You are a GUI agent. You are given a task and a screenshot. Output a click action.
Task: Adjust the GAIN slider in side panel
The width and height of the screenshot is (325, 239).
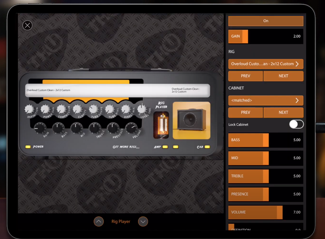(266, 36)
